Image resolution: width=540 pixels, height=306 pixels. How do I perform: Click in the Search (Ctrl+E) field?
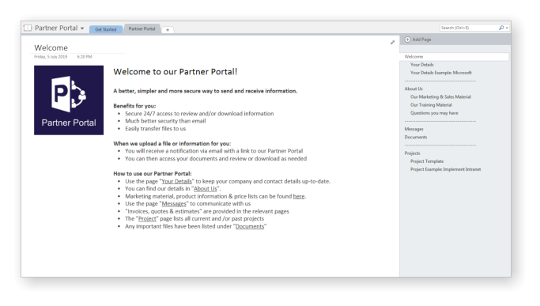[469, 28]
